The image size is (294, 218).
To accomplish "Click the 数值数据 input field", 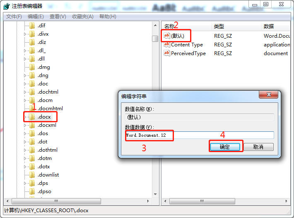I will (x=224, y=135).
